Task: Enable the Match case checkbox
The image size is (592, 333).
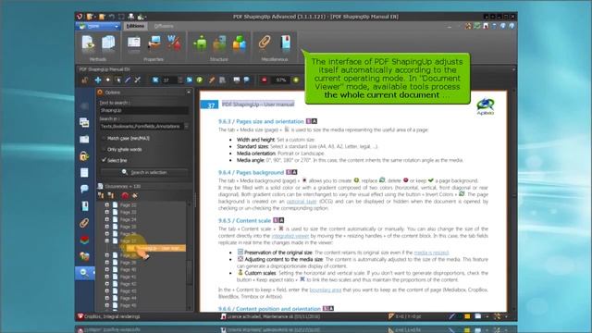Action: 104,138
